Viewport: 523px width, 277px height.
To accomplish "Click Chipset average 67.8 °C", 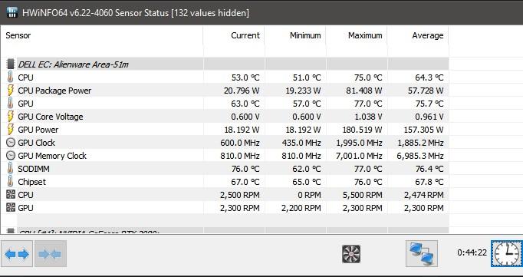I will pos(429,182).
